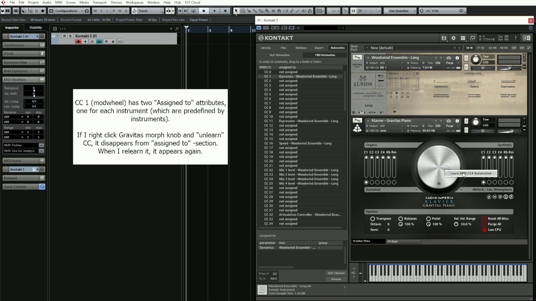Open the Use Quantize dropdown
Screen dimensions: 536x301
[400, 11]
